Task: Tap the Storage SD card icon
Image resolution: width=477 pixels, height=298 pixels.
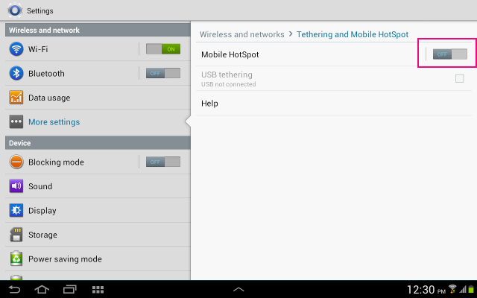Action: [x=16, y=235]
